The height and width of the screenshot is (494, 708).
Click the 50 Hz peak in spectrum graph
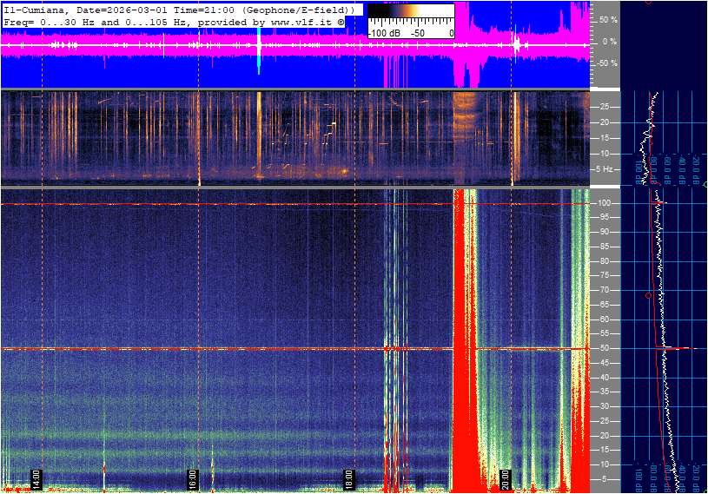[686, 348]
